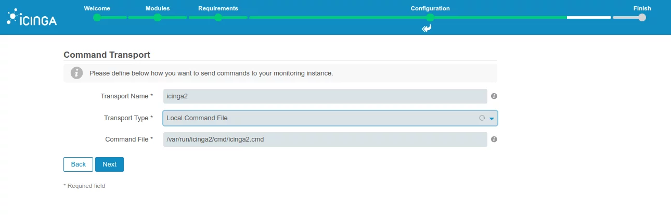Go to the Requirements wizard step

point(218,8)
